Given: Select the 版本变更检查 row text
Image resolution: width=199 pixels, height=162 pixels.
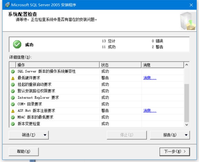Looking at the screenshot, I should [x=29, y=124].
